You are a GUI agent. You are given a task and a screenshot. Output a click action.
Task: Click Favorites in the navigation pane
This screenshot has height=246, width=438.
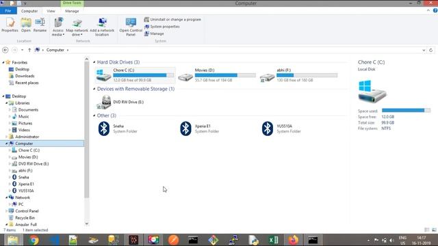pyautogui.click(x=19, y=62)
